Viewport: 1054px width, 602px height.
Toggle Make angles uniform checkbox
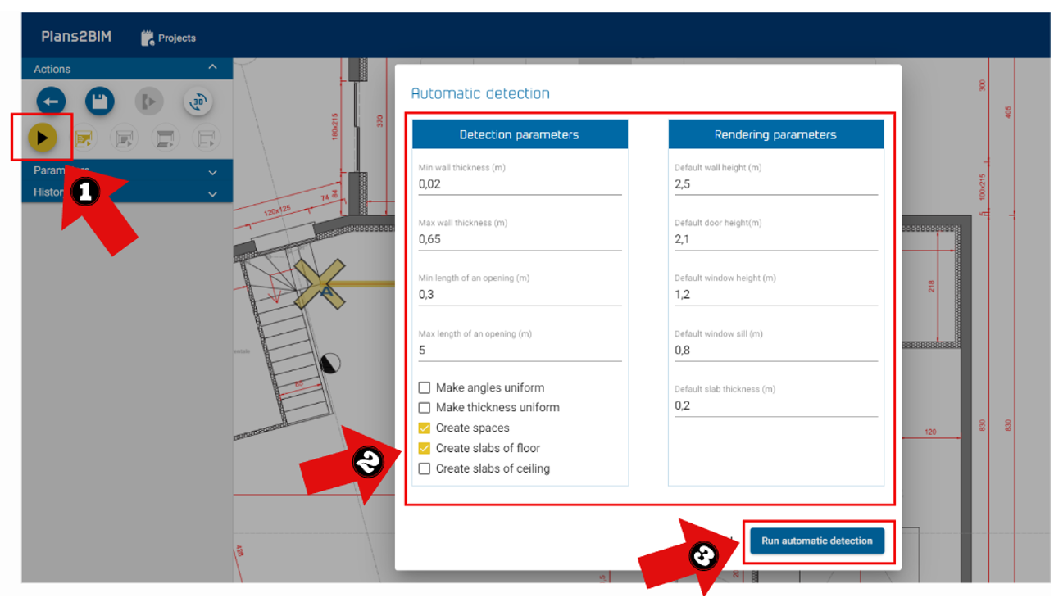tap(425, 387)
